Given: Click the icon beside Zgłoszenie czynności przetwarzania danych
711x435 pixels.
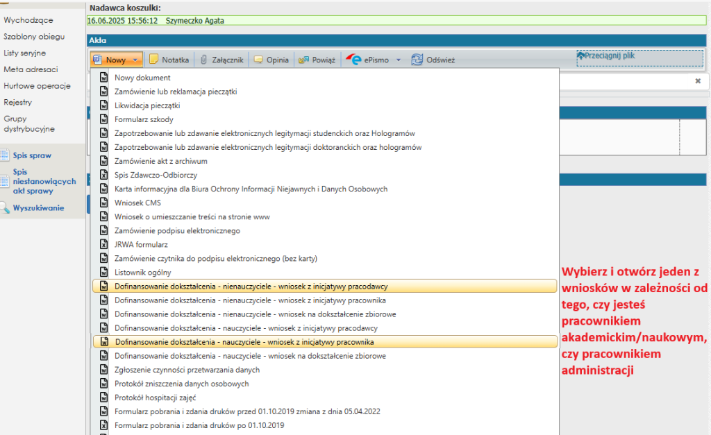Looking at the screenshot, I should tap(104, 370).
